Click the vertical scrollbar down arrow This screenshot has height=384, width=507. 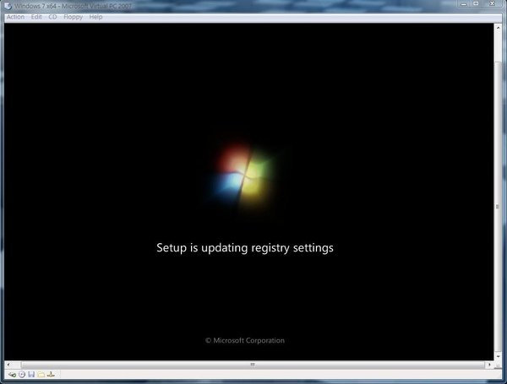498,356
